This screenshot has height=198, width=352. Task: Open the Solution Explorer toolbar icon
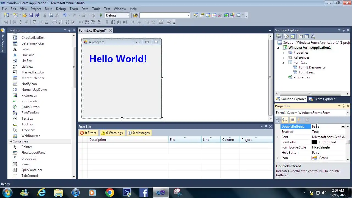point(196,15)
